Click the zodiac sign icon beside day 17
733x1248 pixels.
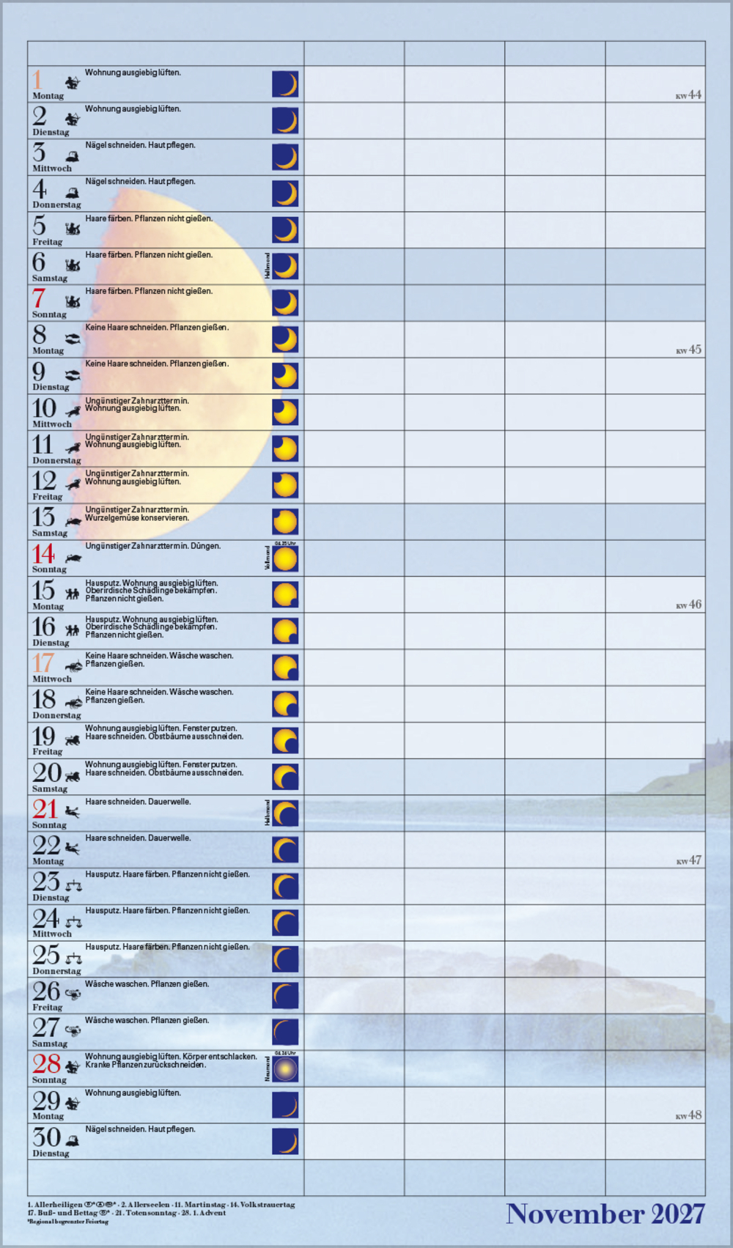[x=73, y=667]
